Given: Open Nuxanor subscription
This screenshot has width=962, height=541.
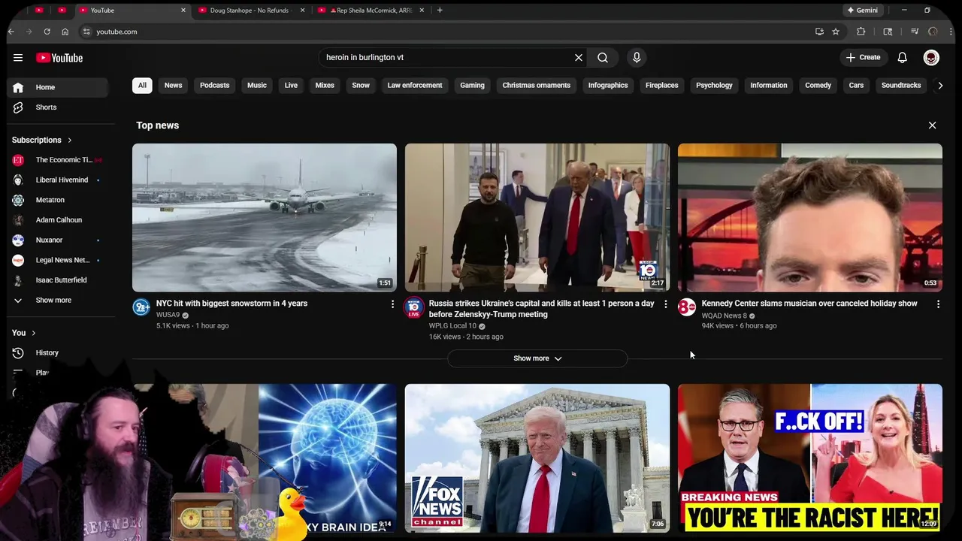Looking at the screenshot, I should pyautogui.click(x=58, y=240).
